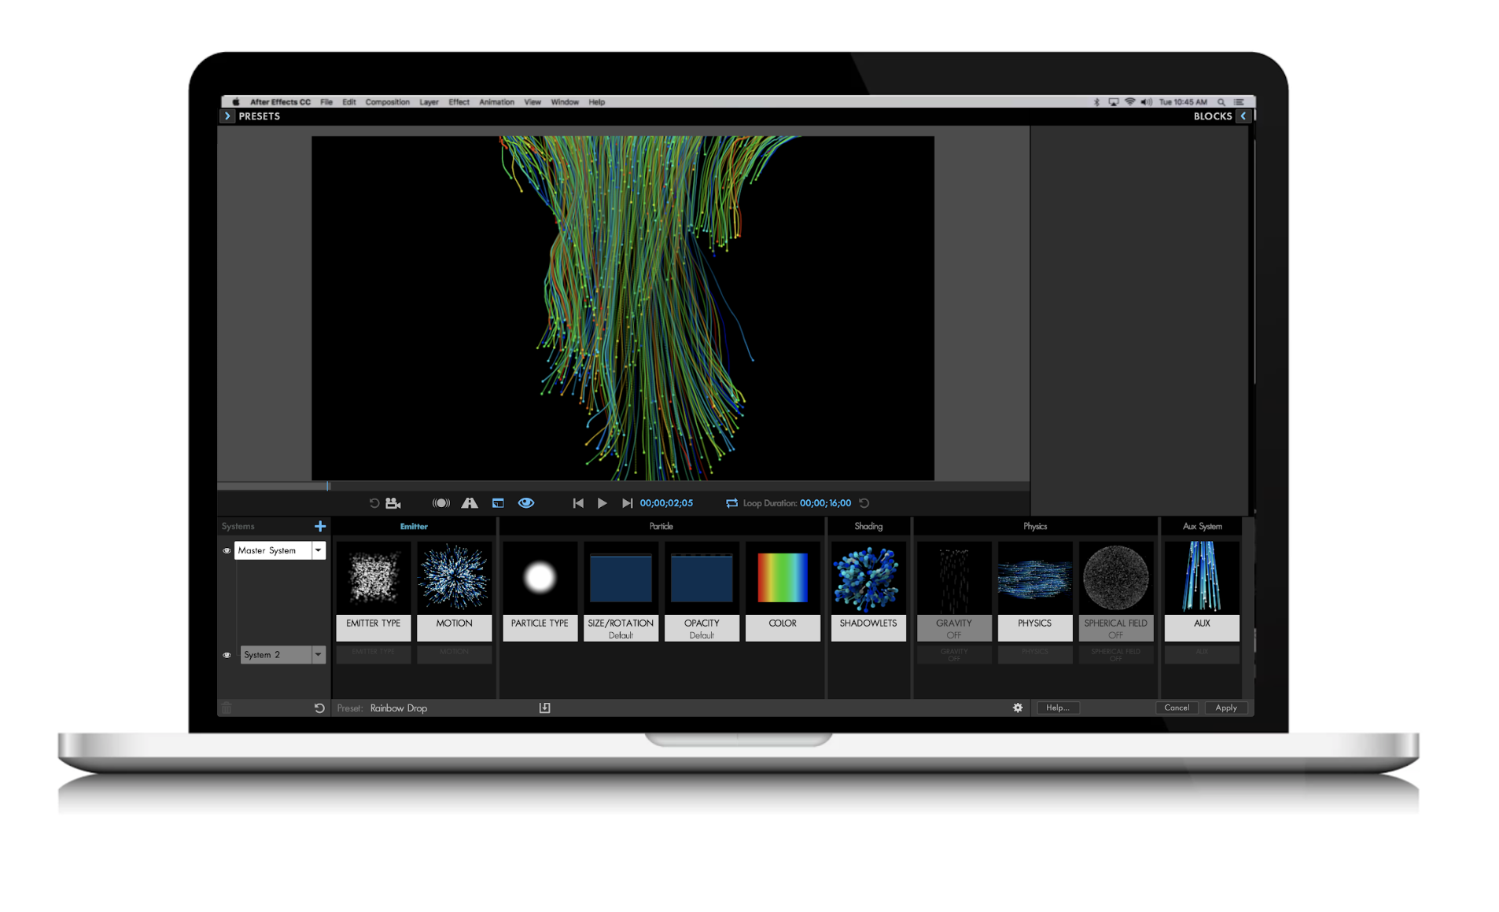Jump to the first frame of preview
The height and width of the screenshot is (912, 1499).
point(578,503)
